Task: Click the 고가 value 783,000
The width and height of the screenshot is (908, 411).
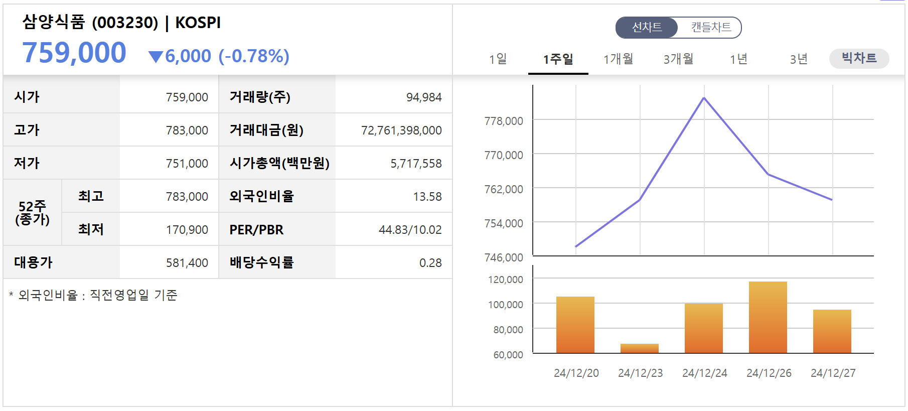Action: click(x=187, y=130)
